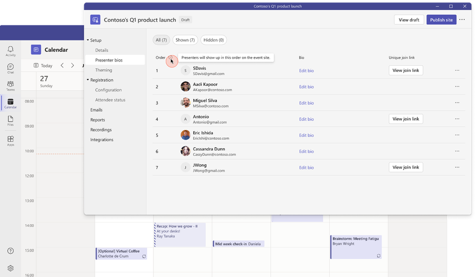Viewport: 476px width, 277px height.
Task: Edit bio for Aadi Kapoor
Action: pyautogui.click(x=306, y=87)
